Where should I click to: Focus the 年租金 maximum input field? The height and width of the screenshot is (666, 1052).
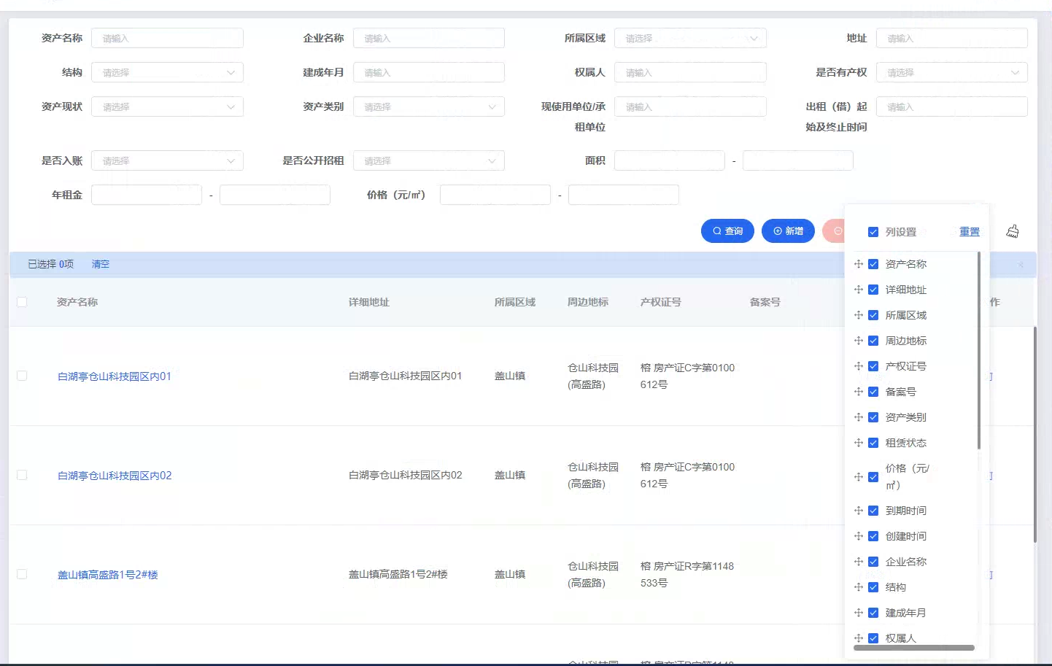(275, 195)
